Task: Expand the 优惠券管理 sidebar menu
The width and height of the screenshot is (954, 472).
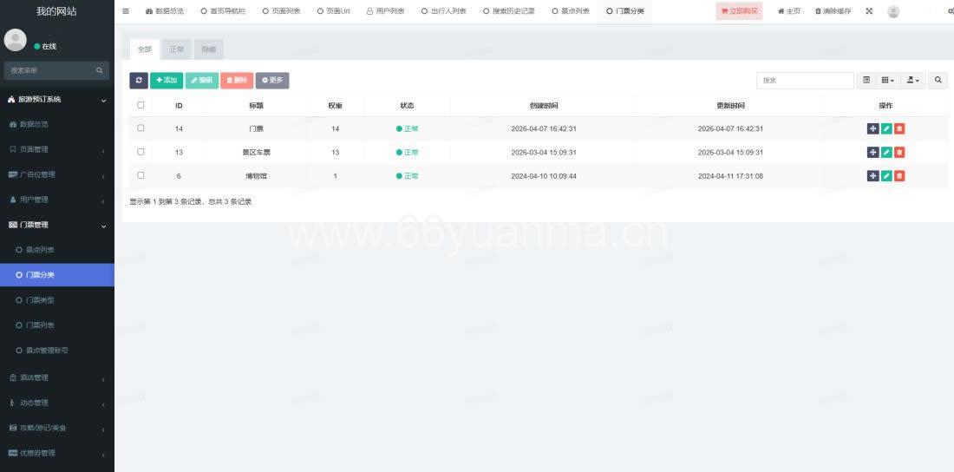Action: (57, 453)
